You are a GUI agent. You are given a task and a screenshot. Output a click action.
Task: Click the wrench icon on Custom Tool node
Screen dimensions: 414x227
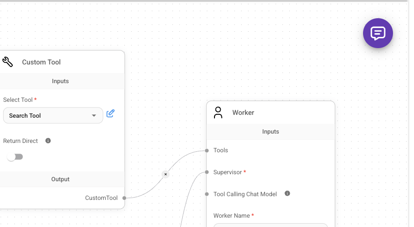pyautogui.click(x=7, y=62)
